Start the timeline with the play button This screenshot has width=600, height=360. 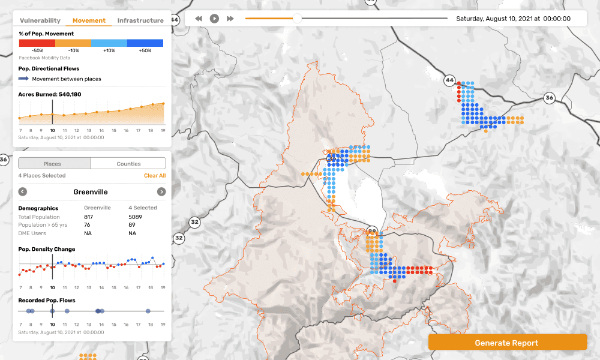214,19
